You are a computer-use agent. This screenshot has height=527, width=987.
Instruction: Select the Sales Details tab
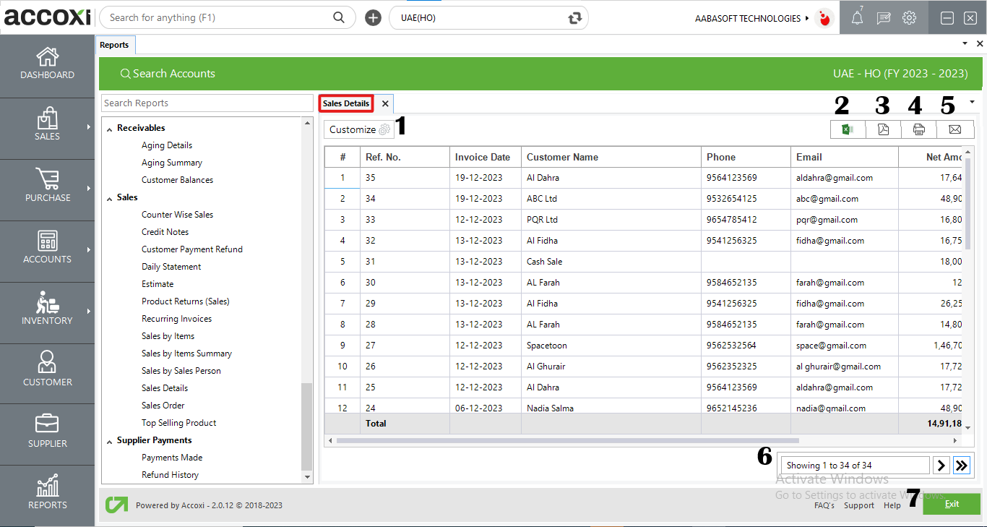(x=346, y=103)
